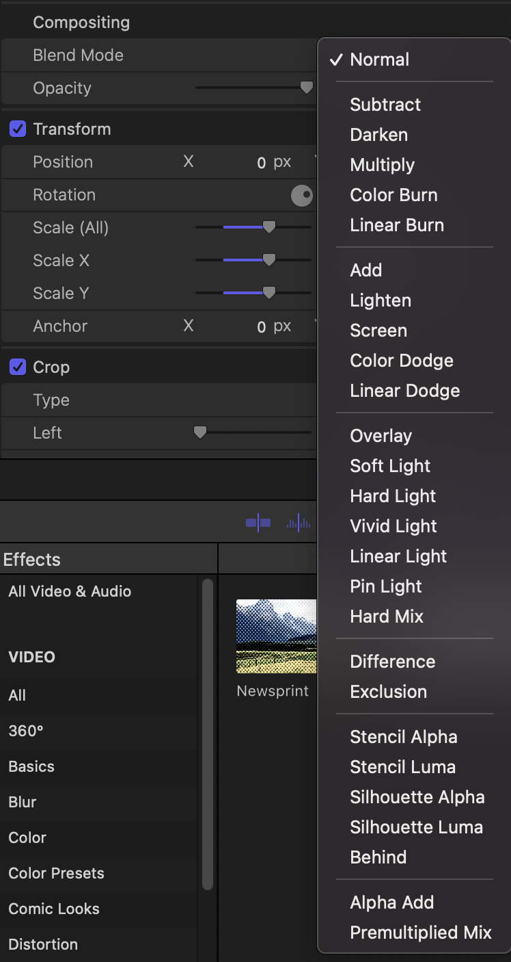
Task: Toggle the audio skimming waveform icon
Action: pos(299,523)
